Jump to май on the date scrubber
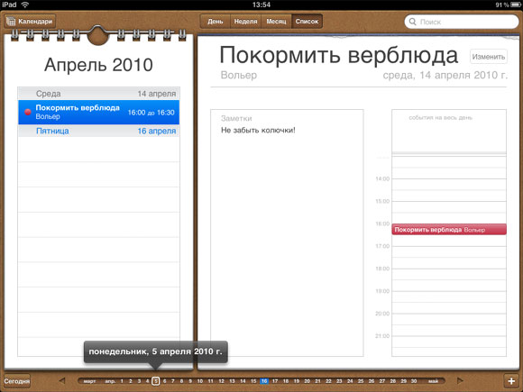Viewport: 523px width, 392px height. click(x=433, y=380)
